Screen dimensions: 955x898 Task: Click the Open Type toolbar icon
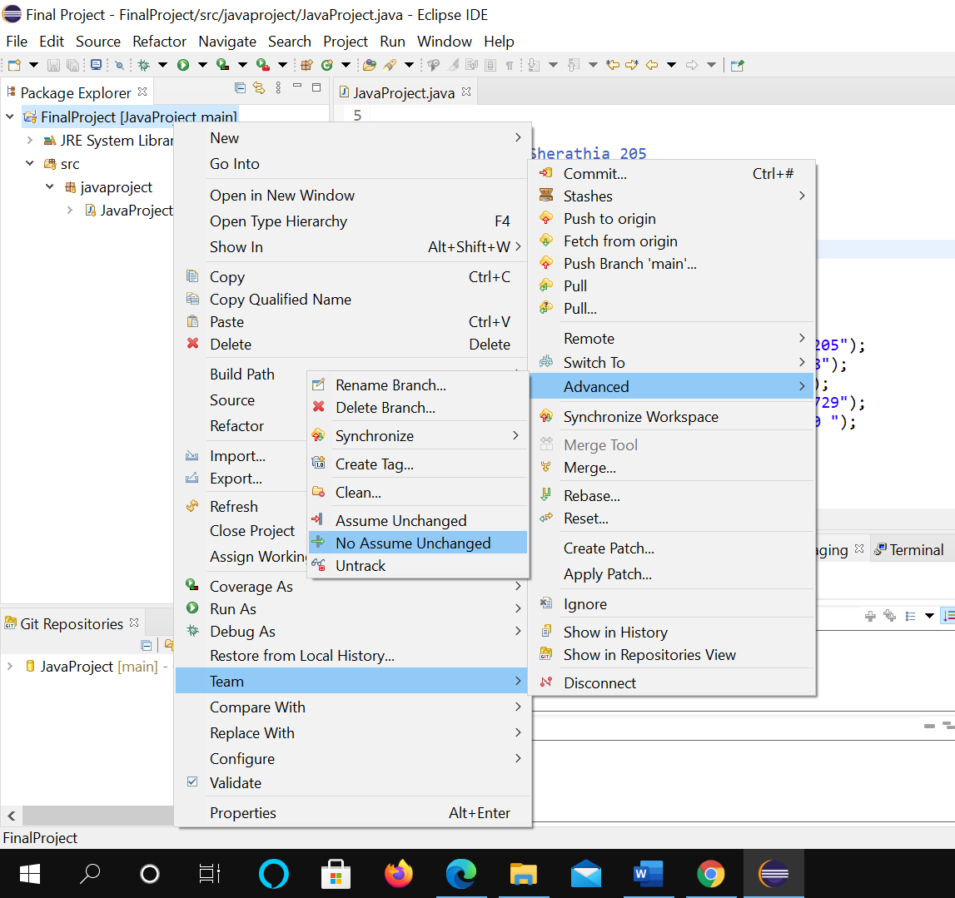pos(370,65)
